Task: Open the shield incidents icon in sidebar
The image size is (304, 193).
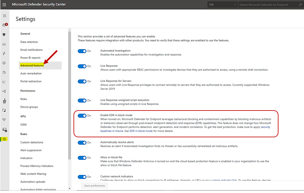Action: click(4, 35)
